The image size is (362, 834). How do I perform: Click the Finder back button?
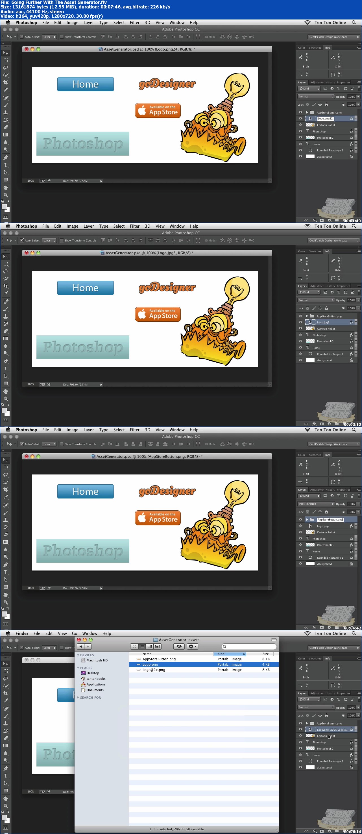point(81,646)
